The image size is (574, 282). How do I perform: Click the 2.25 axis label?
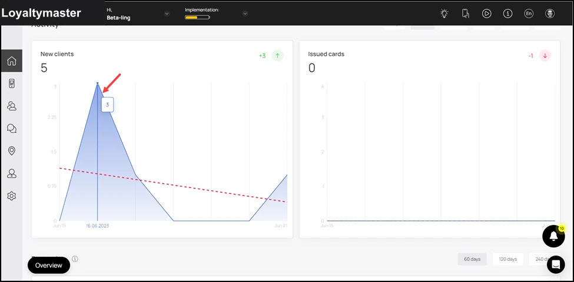click(x=52, y=117)
